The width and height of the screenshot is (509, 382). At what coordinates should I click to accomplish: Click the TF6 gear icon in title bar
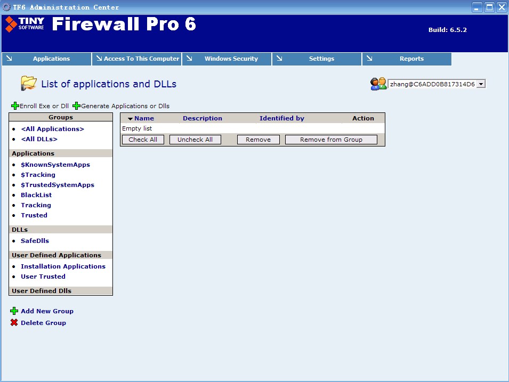coord(6,7)
